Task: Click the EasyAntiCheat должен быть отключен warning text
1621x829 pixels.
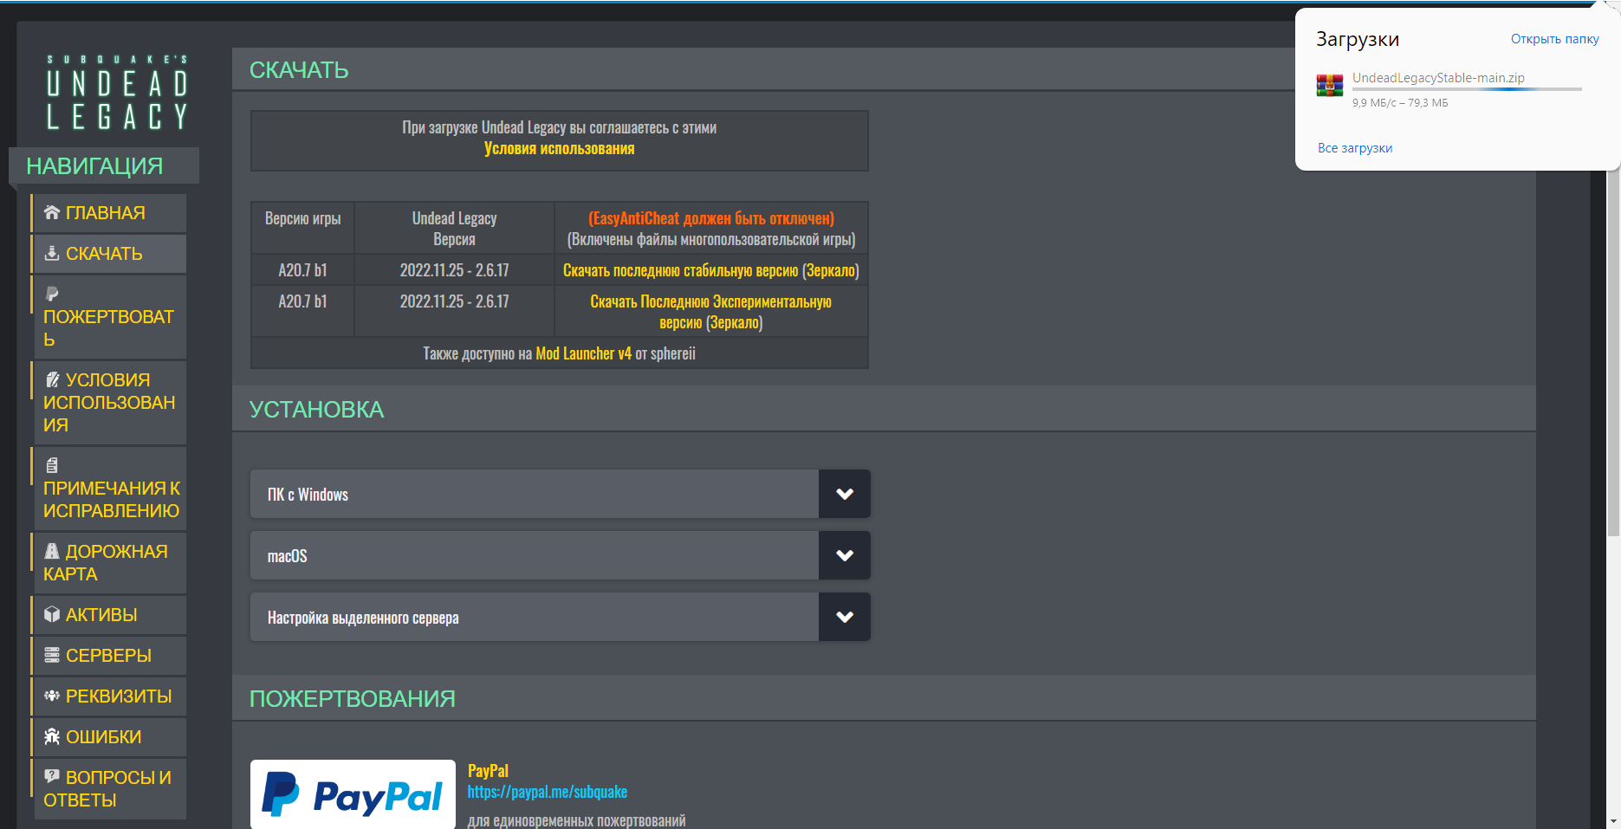Action: click(711, 218)
